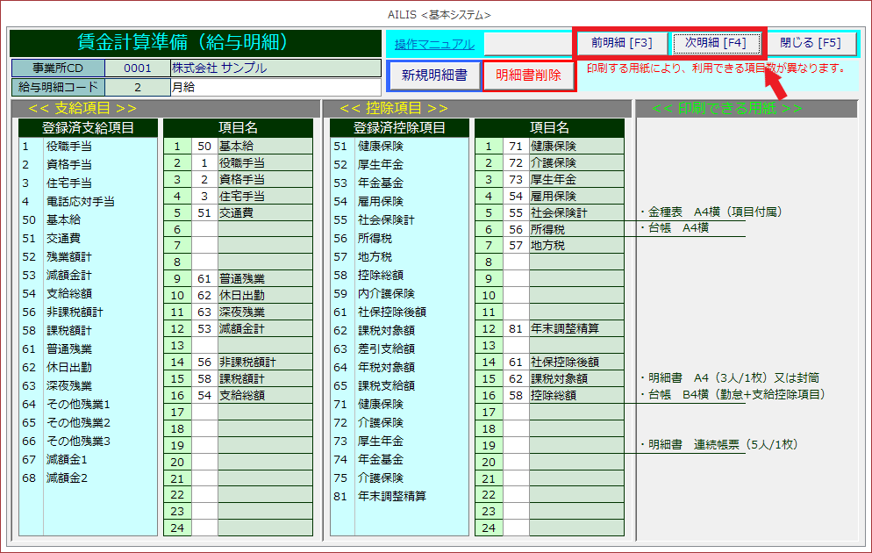
Task: Select その他残業1 in registered payment list
Action: (79, 405)
